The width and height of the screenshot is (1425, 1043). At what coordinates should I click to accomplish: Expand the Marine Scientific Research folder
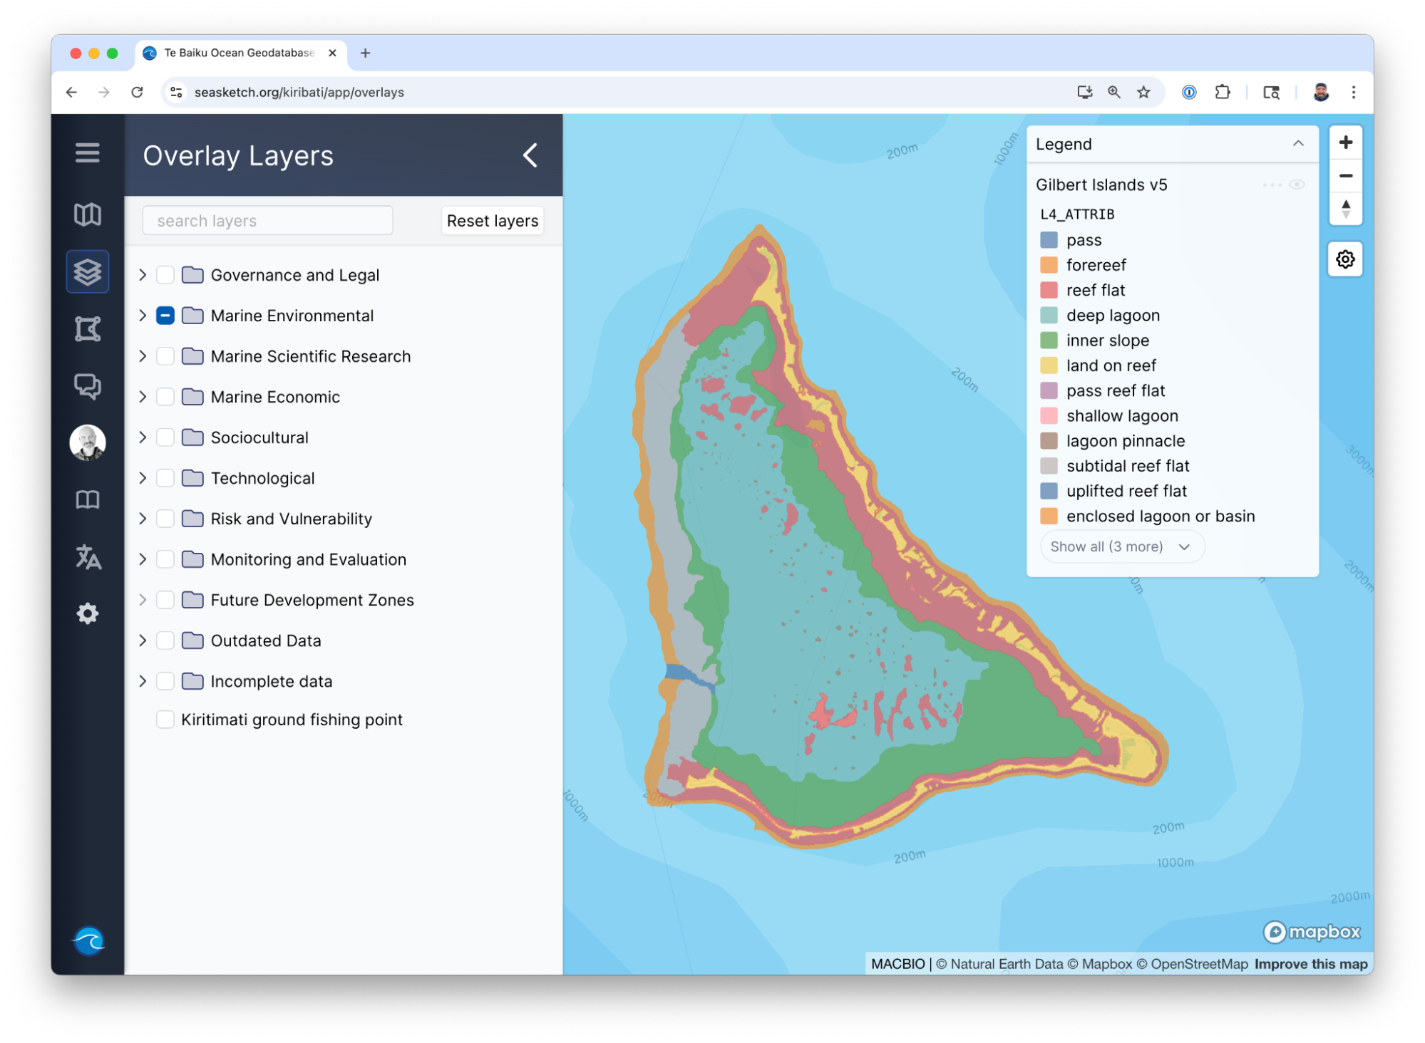(x=143, y=356)
